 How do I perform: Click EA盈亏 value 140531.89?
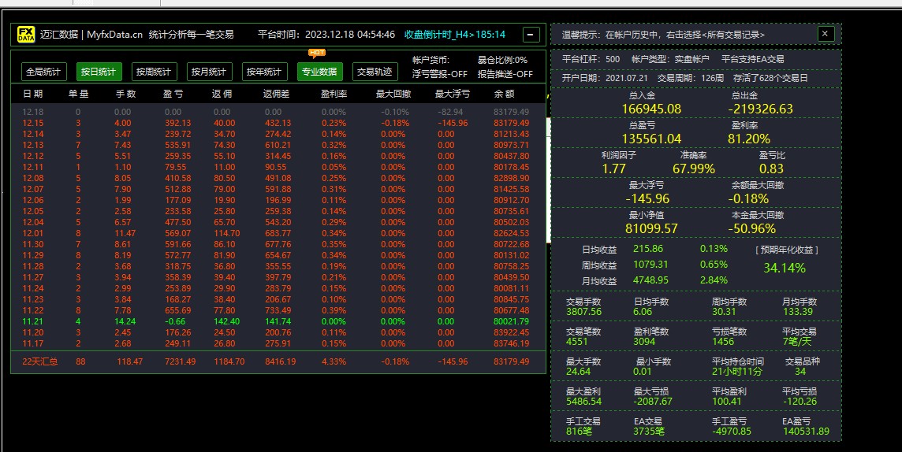pyautogui.click(x=806, y=432)
